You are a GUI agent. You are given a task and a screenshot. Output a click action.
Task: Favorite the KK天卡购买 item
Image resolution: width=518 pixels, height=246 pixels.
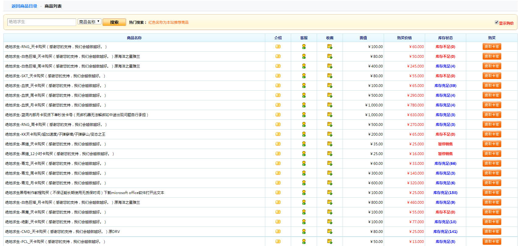pyautogui.click(x=329, y=134)
